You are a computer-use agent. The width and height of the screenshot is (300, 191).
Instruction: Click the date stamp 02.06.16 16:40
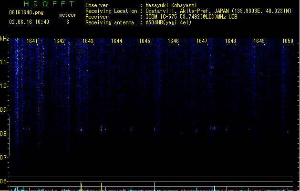coord(29,22)
